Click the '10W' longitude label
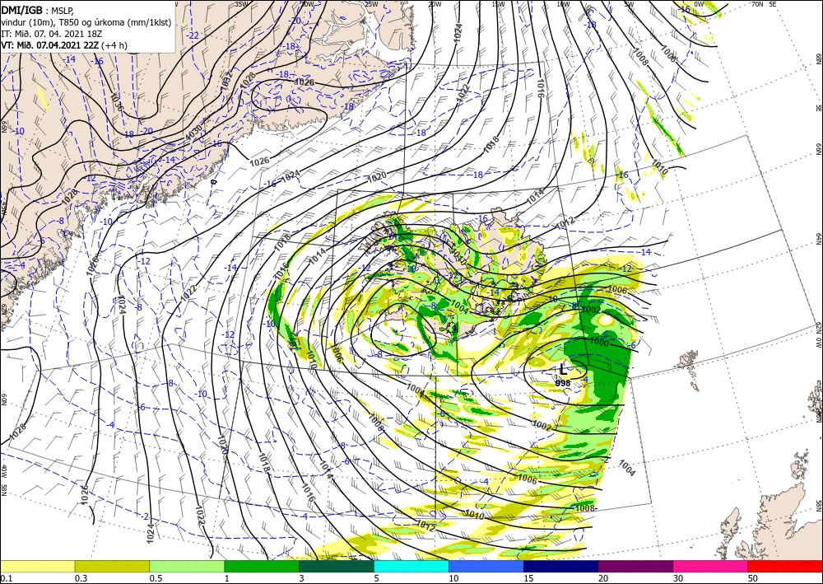This screenshot has height=584, width=823. (x=563, y=4)
